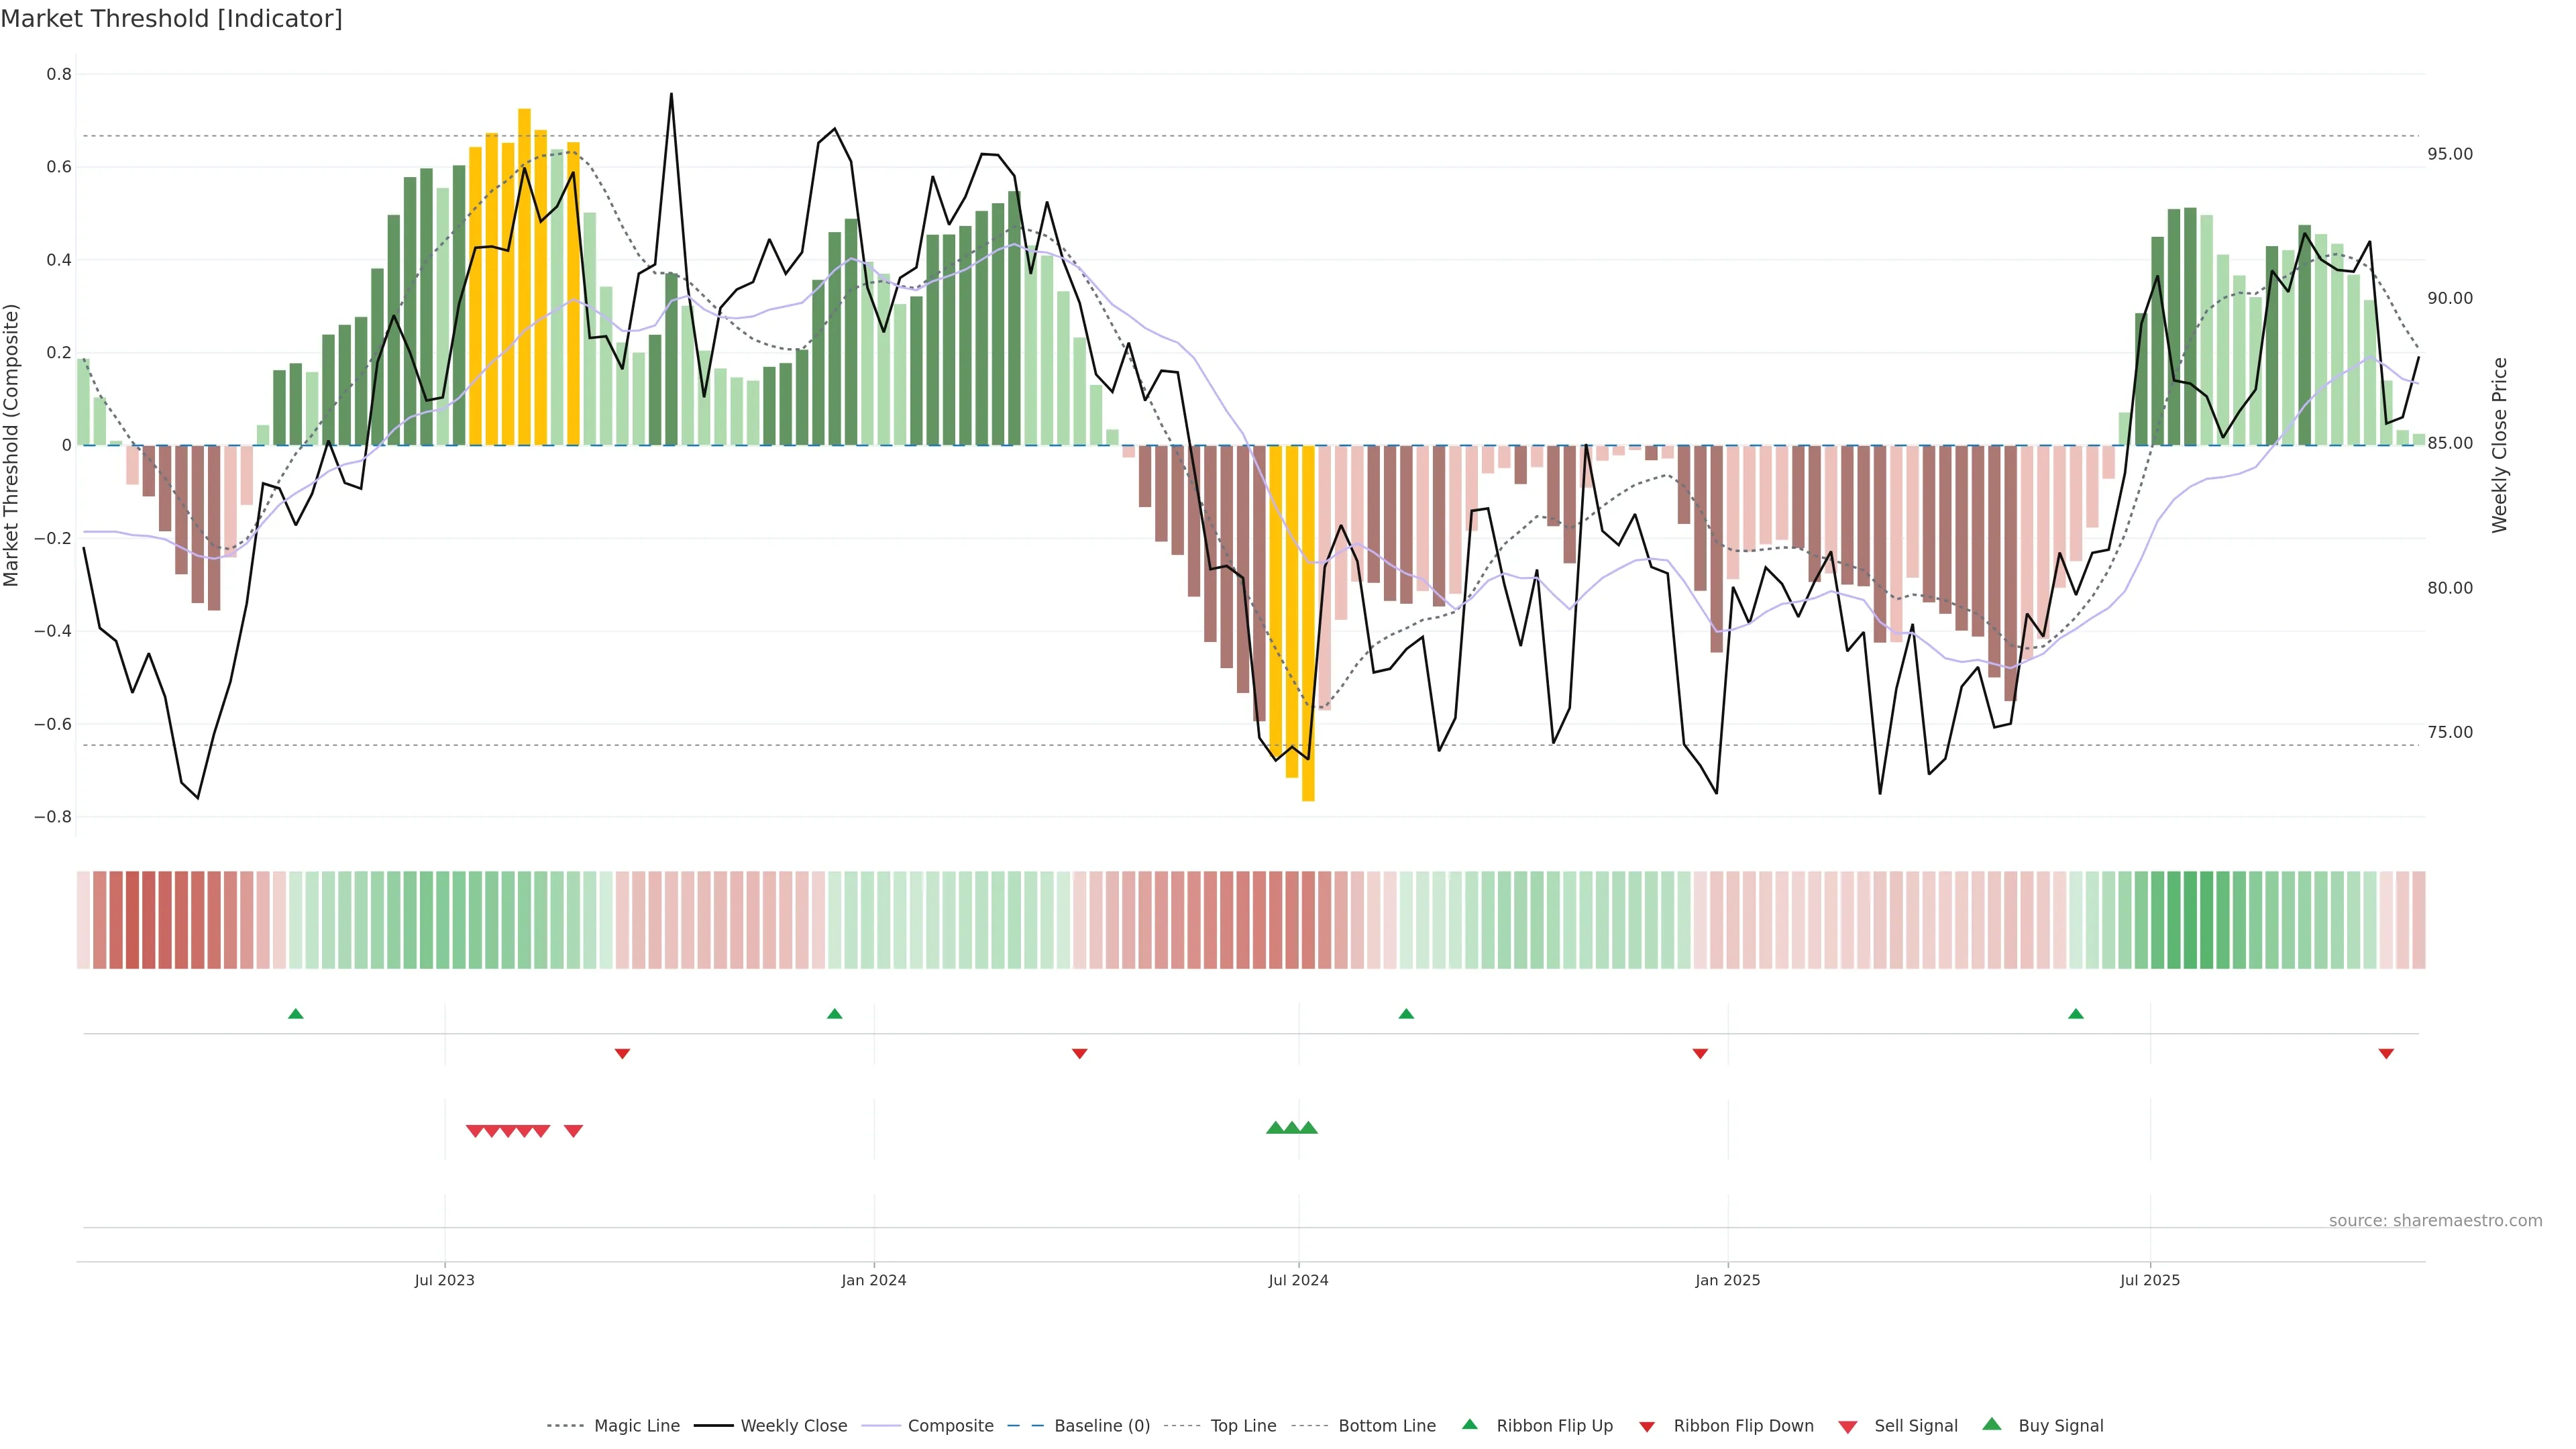Click the rightmost green Ribbon Flip Up marker
The width and height of the screenshot is (2576, 1449).
[2075, 1014]
